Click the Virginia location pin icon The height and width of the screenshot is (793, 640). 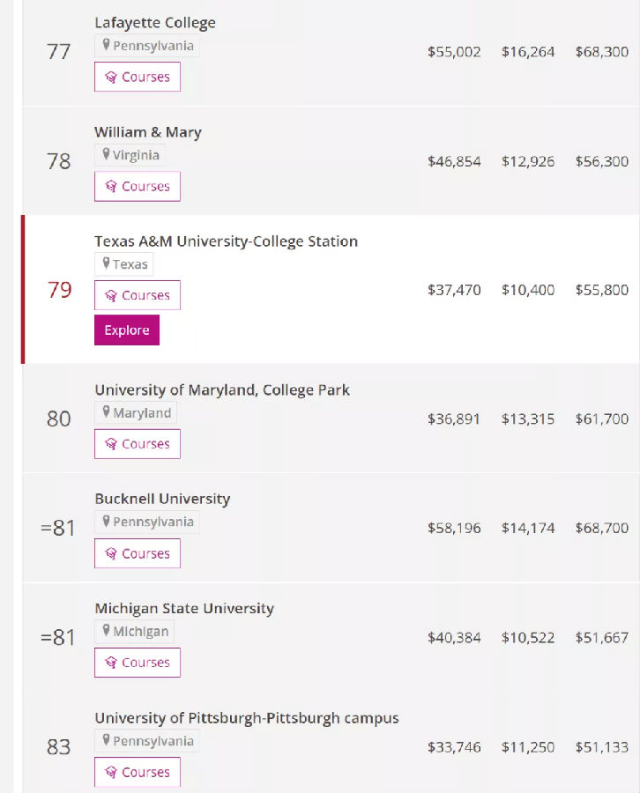point(107,154)
